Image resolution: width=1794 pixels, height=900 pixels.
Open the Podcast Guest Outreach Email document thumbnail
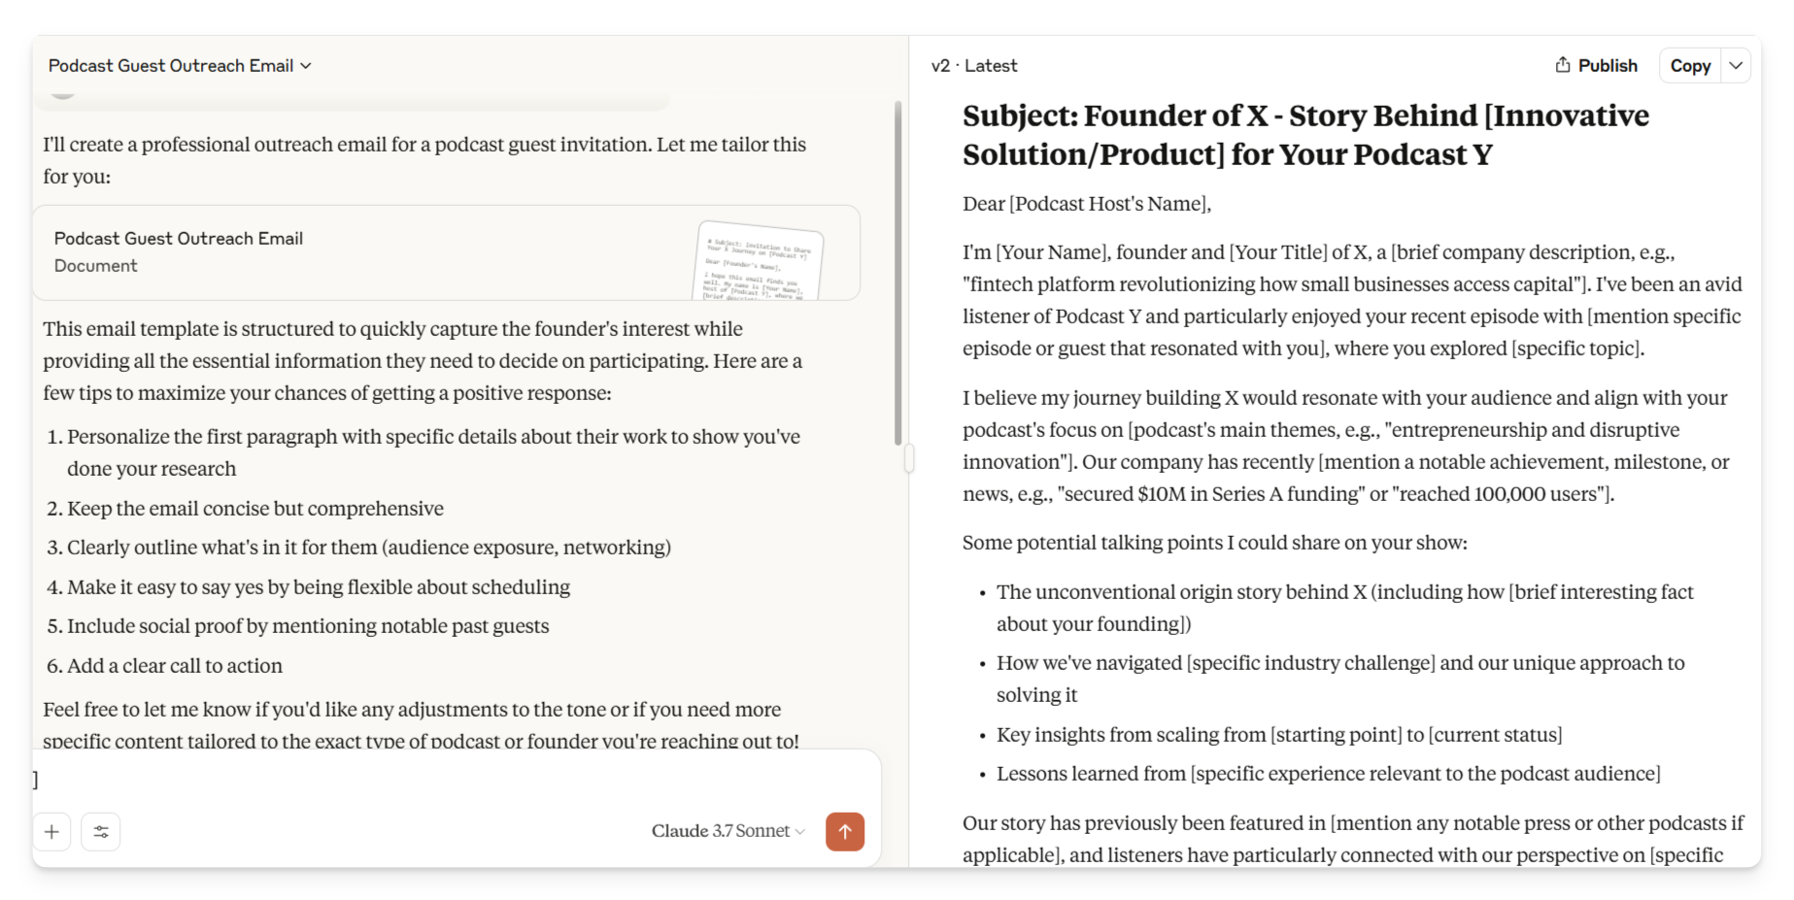click(760, 260)
